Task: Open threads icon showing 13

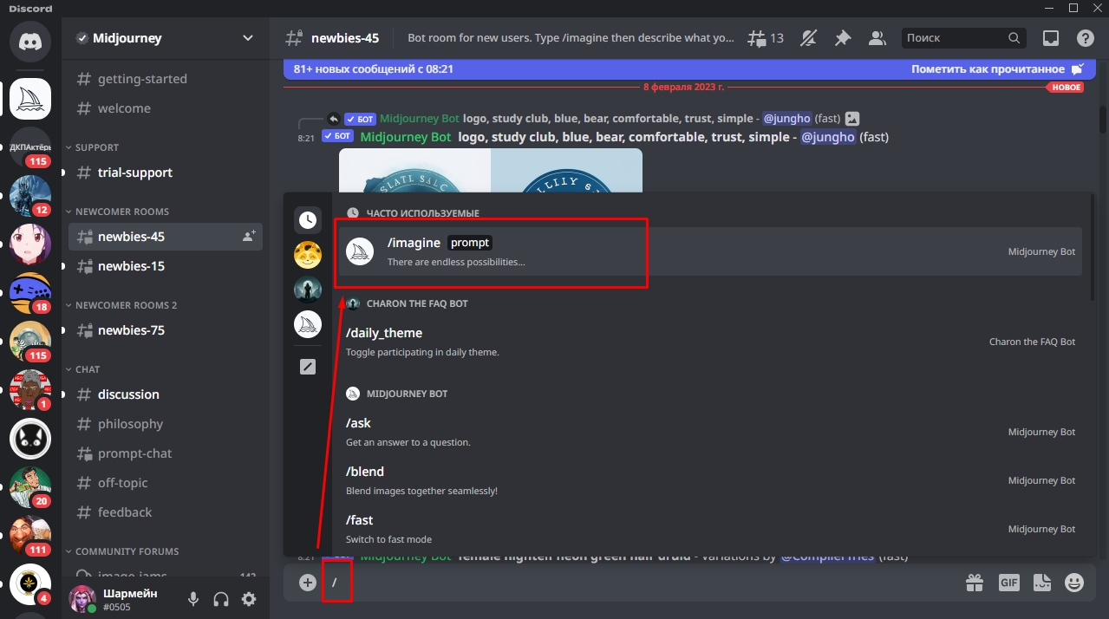Action: 765,38
